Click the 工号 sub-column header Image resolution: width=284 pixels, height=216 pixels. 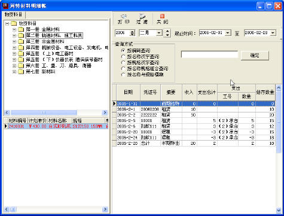coord(228,96)
